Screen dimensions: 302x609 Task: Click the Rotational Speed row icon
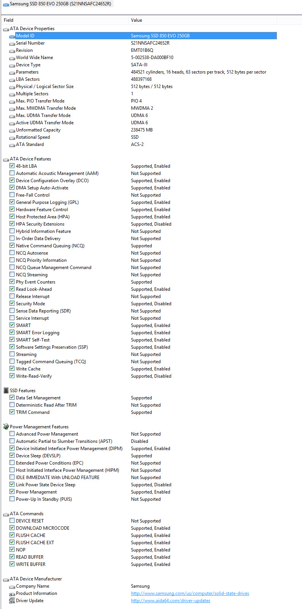pos(12,138)
